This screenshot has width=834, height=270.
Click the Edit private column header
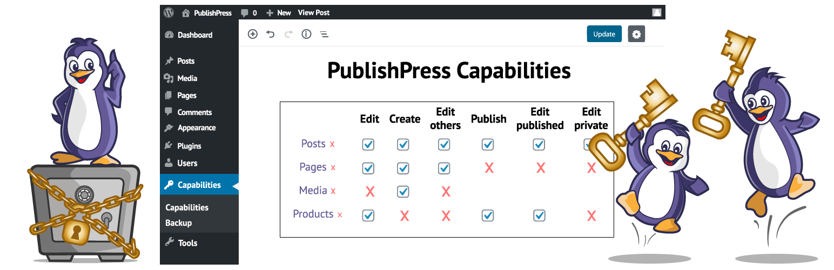point(591,118)
